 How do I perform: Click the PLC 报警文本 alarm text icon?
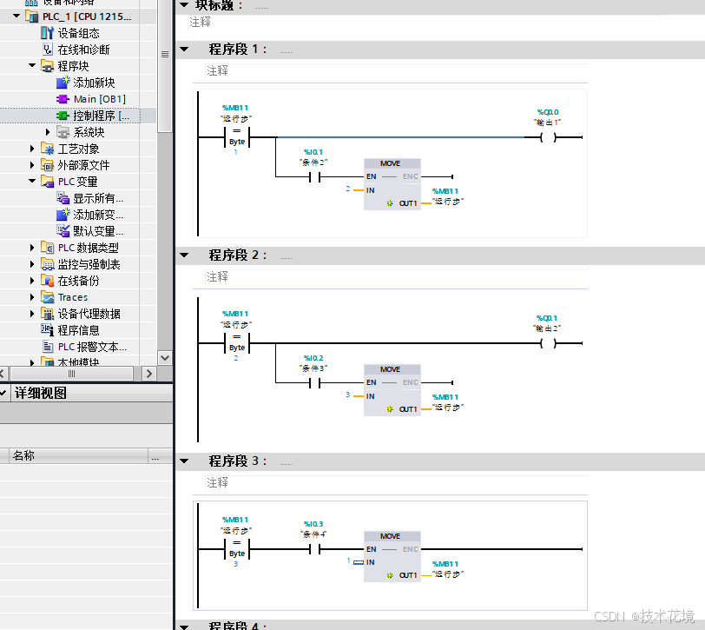click(47, 347)
